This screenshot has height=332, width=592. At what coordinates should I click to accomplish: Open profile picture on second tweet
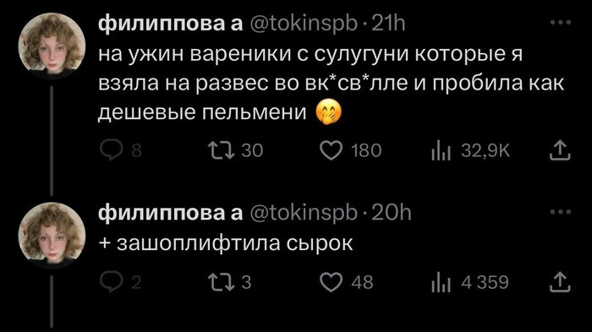(52, 236)
